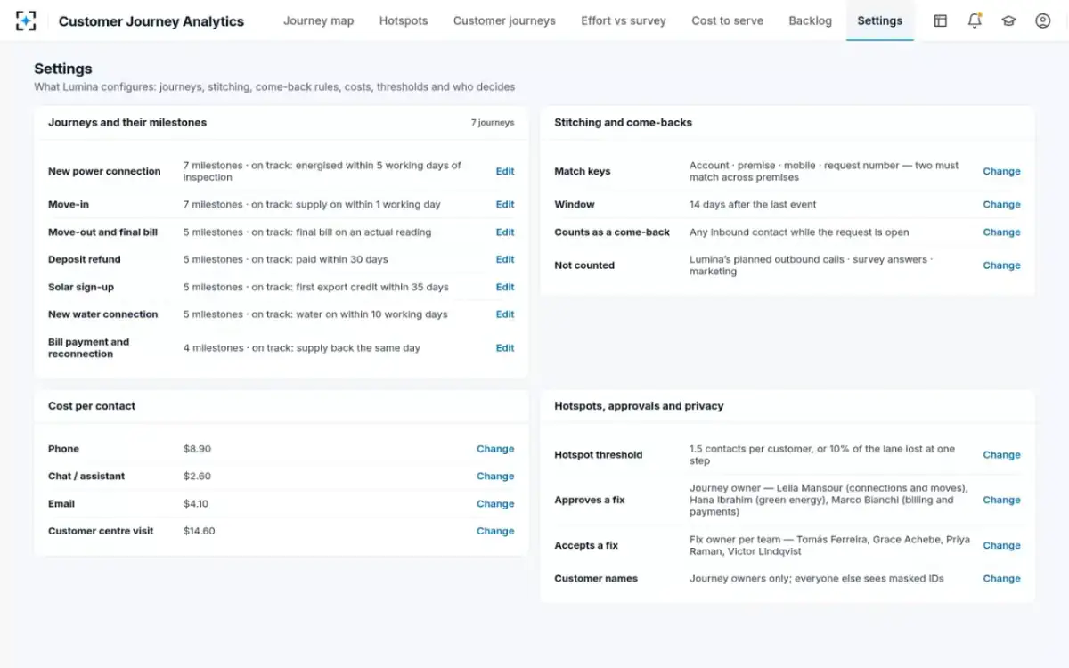The height and width of the screenshot is (668, 1069).
Task: Edit the New power connection journey
Action: (505, 171)
